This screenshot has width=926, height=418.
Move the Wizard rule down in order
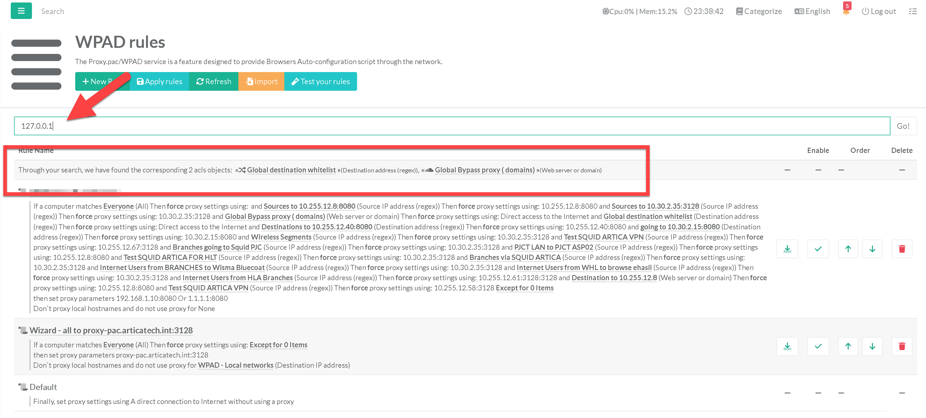(x=872, y=346)
